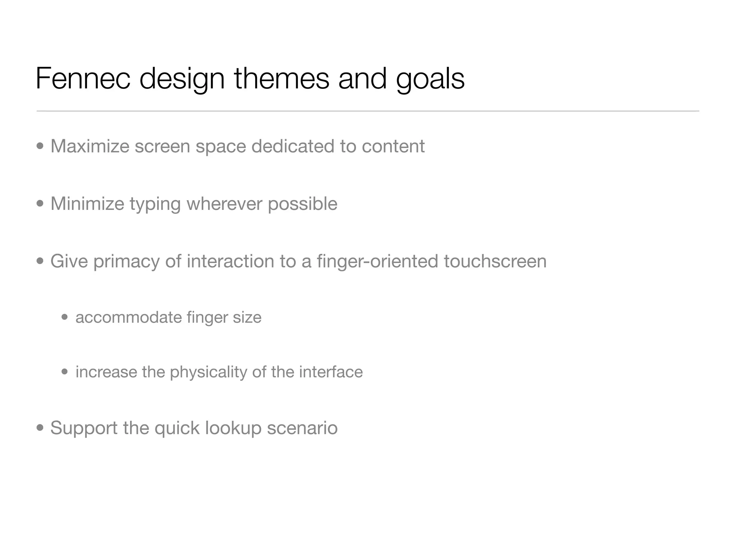Click the small bullet dot before "accommodate"
The image size is (736, 552).
tap(65, 318)
